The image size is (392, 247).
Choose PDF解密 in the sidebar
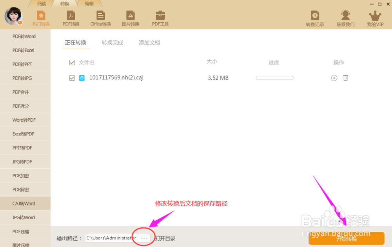(25, 190)
